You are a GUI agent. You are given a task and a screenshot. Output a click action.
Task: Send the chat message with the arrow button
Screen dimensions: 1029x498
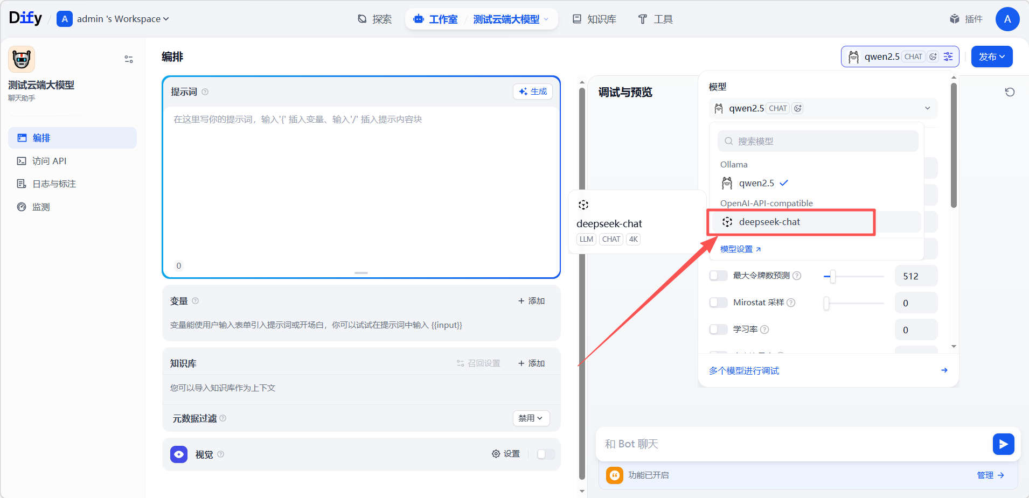pyautogui.click(x=1003, y=444)
